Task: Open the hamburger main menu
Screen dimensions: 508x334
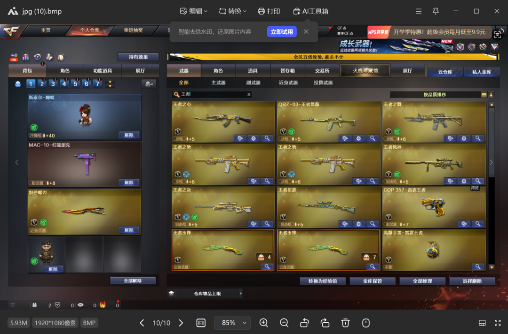Action: [x=419, y=11]
